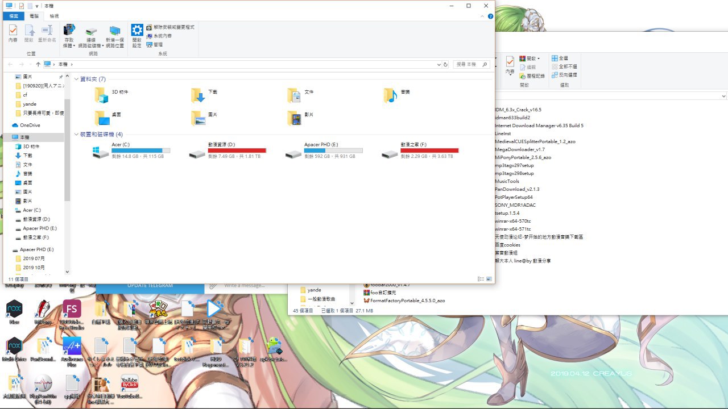Click the address bar showing 本機
728x409 pixels.
[x=239, y=65]
